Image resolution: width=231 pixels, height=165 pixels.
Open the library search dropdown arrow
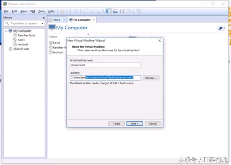(43, 23)
